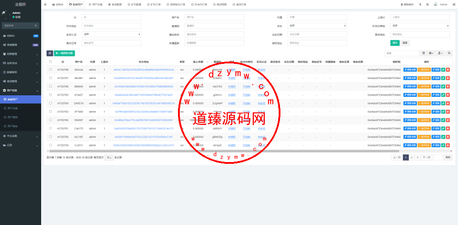Image resolution: width=458 pixels, height=225 pixels.
Task: Switch to the 用户充值 top tab
Action: [x=96, y=4]
